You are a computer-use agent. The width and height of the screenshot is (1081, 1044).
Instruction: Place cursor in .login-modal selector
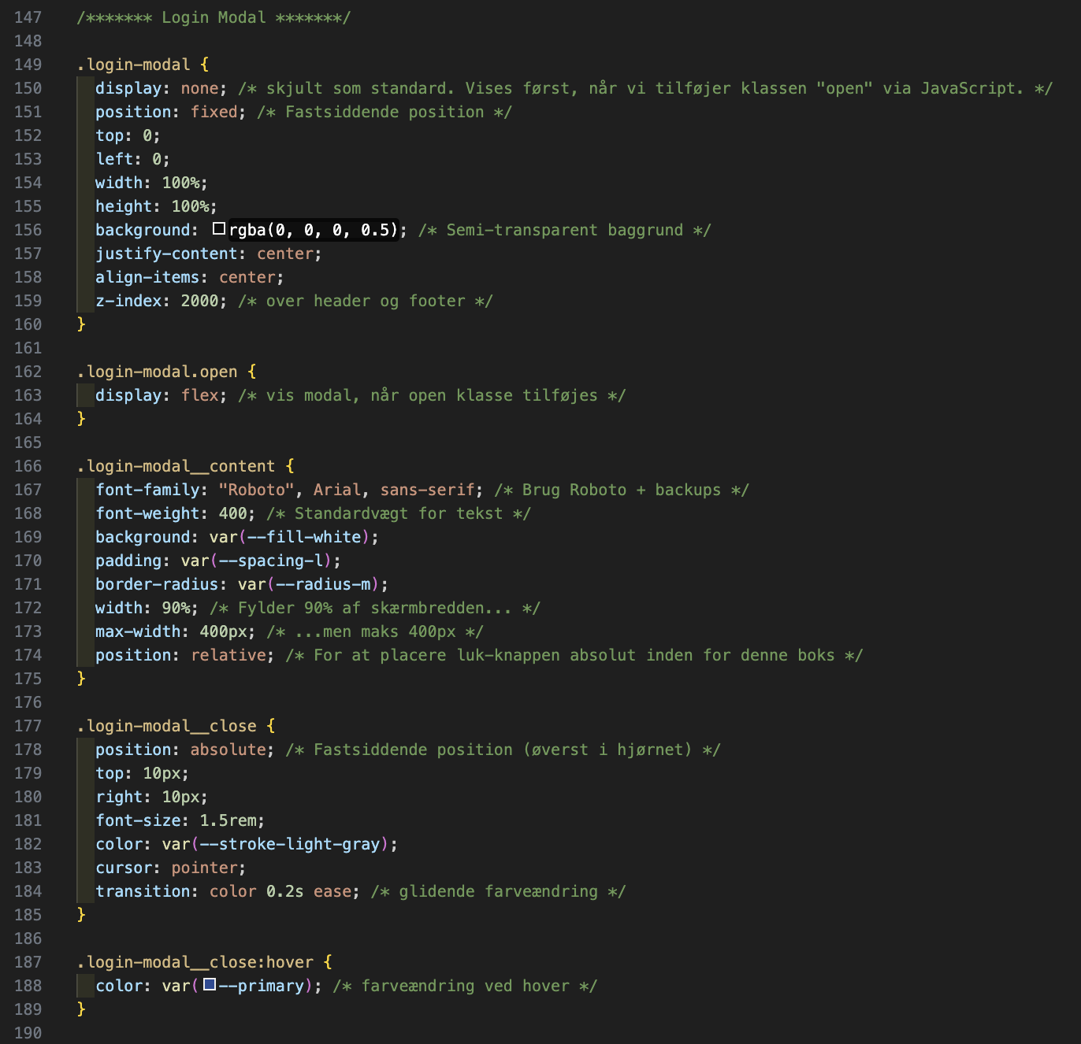(134, 65)
